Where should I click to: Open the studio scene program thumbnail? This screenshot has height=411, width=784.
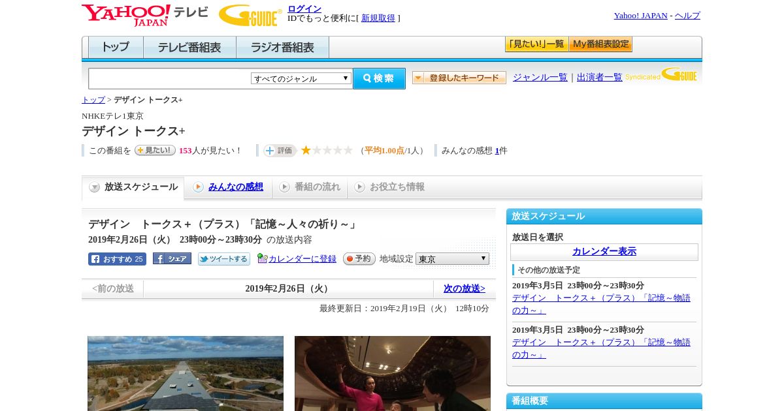click(x=393, y=373)
